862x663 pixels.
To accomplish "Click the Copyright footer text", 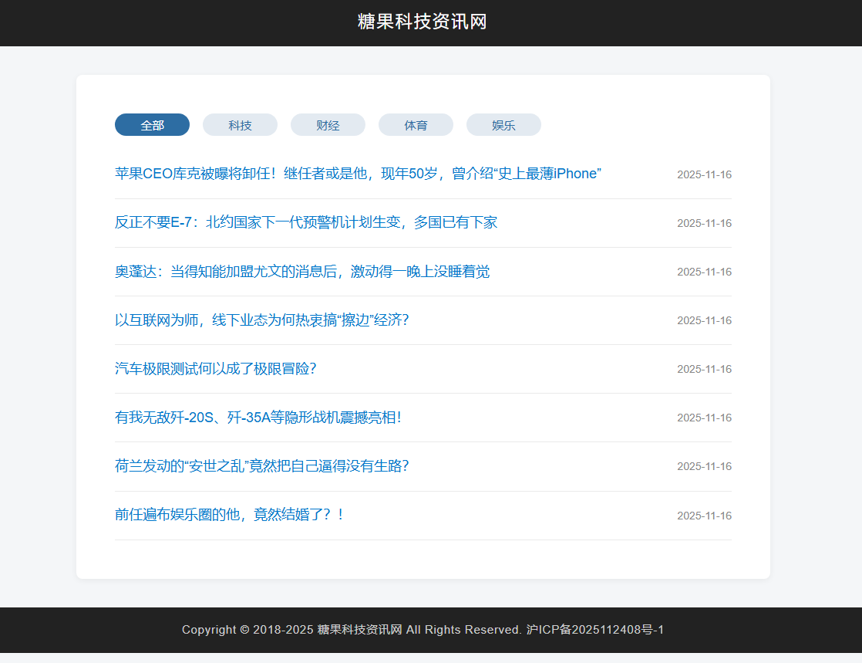I will tap(423, 630).
